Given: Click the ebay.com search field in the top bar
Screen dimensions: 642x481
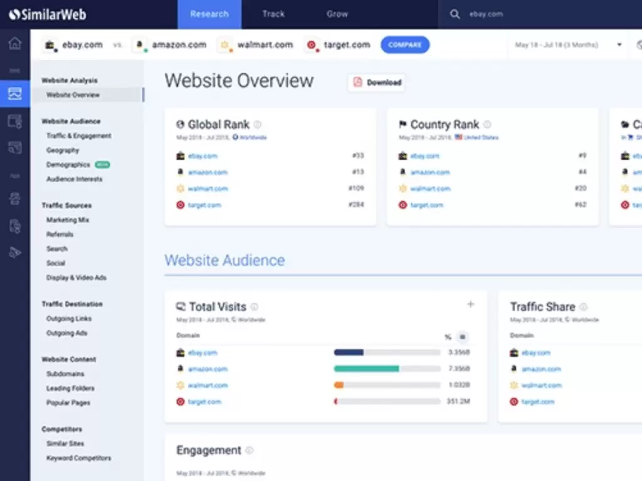Looking at the screenshot, I should (488, 14).
